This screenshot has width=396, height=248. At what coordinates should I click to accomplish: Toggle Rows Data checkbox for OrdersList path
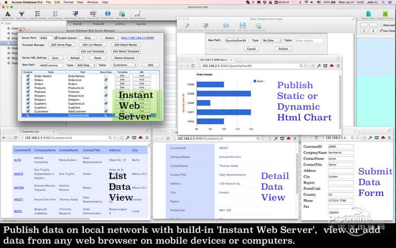click(x=106, y=80)
